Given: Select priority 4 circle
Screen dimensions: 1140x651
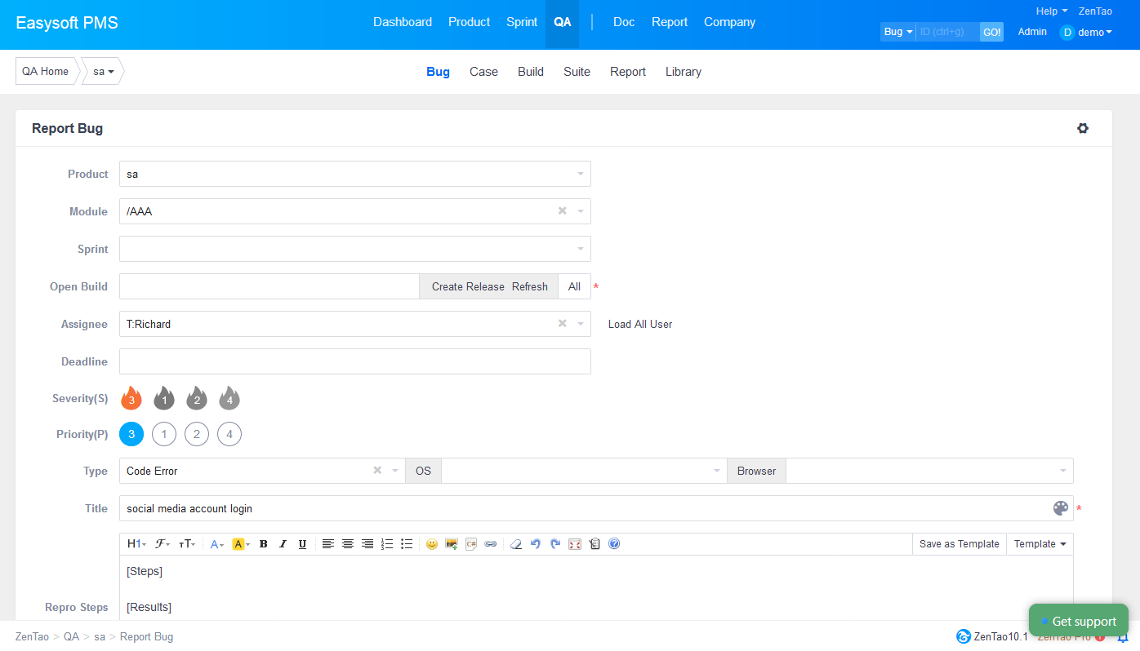Looking at the screenshot, I should (229, 435).
